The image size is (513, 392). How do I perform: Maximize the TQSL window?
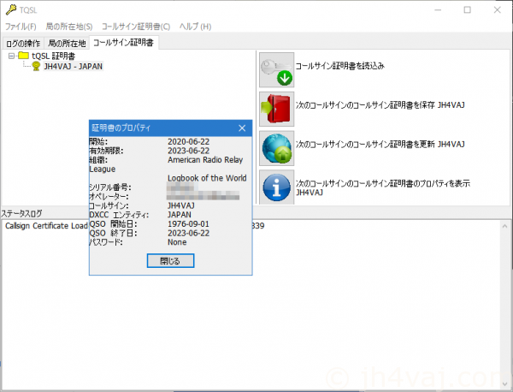(x=467, y=10)
